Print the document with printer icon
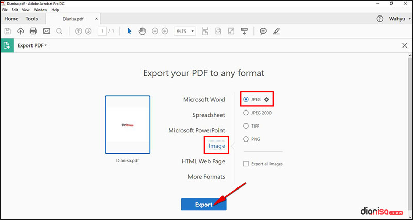Viewport: 413px width, 220px height. (x=33, y=31)
